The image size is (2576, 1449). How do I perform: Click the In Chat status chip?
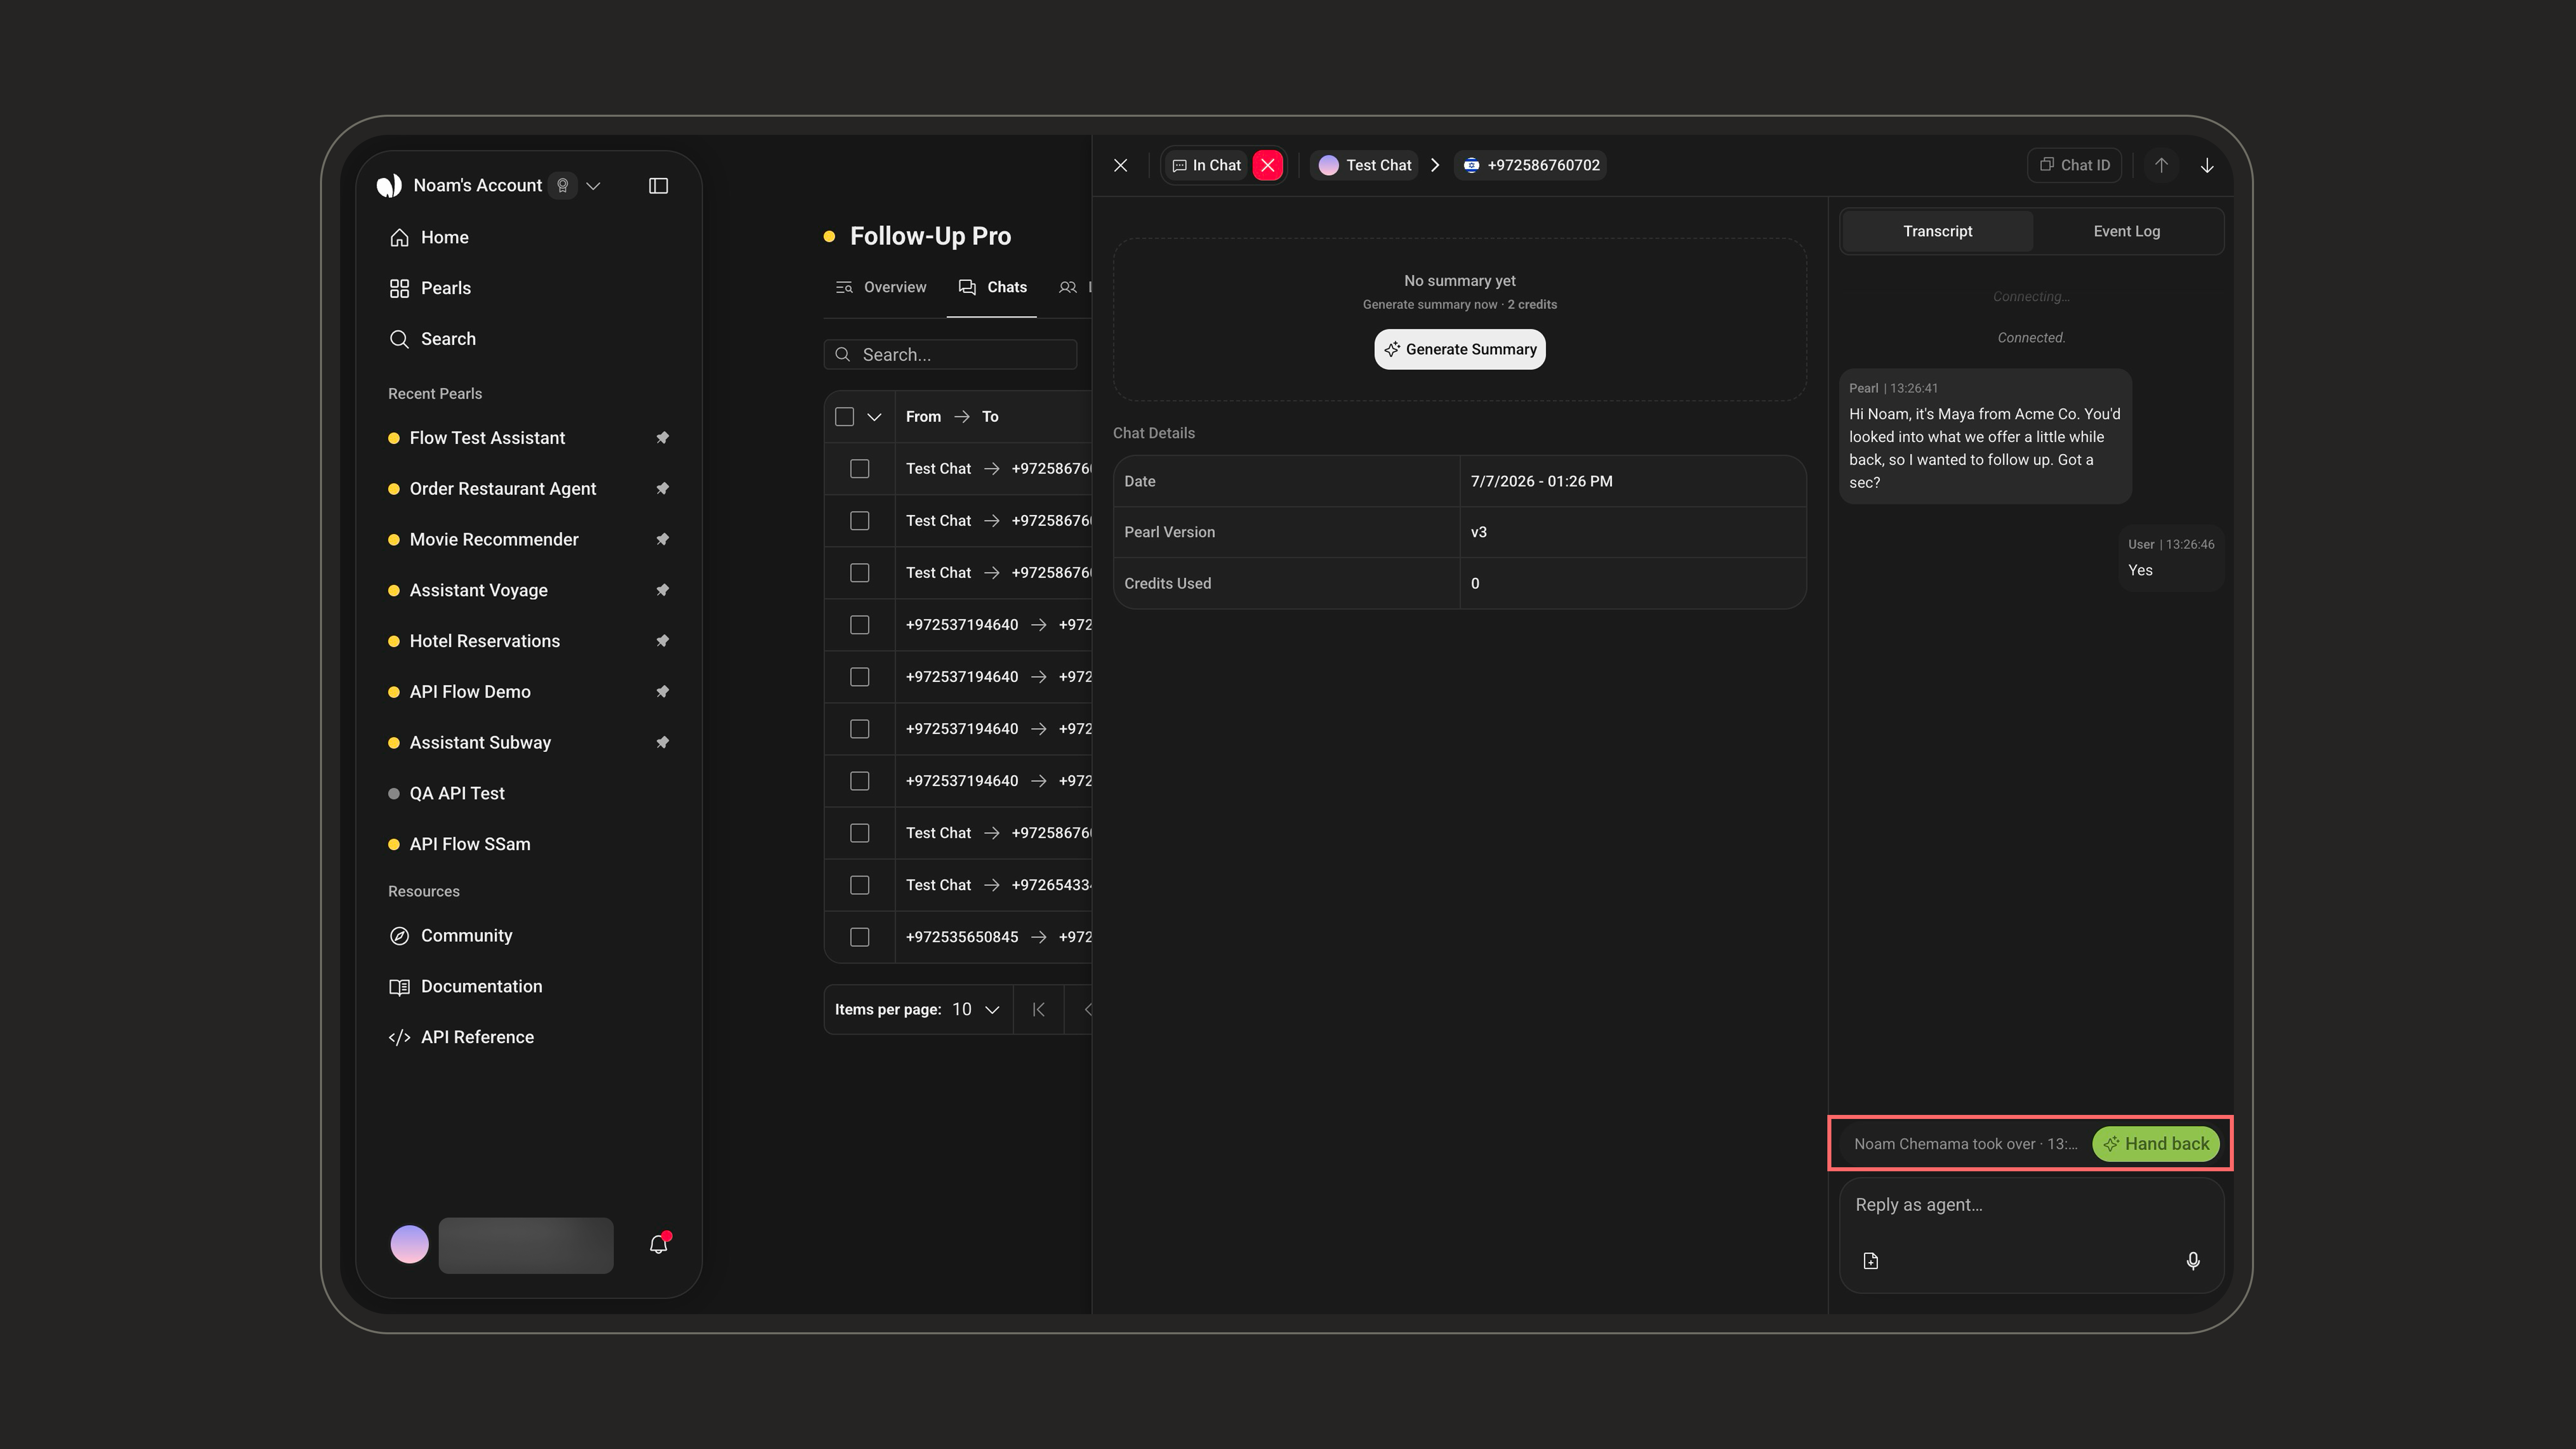click(1207, 166)
